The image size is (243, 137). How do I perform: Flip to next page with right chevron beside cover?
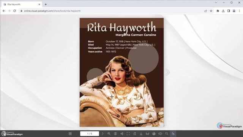pyautogui.click(x=168, y=72)
